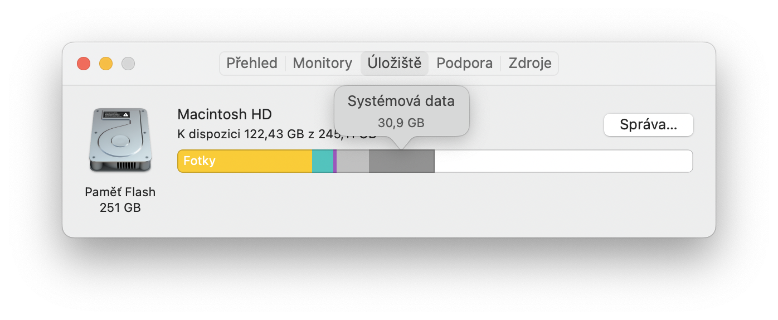Screen dimensions: 778x320
Task: Select the teal segment of storage bar
Action: 322,162
